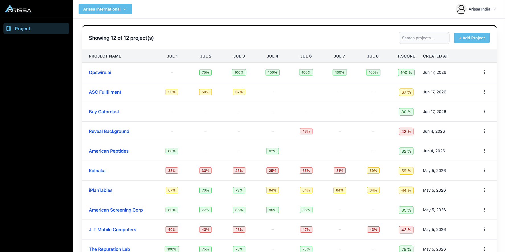The width and height of the screenshot is (506, 252).
Task: Open the iPlanTables row actions menu
Action: coord(484,190)
